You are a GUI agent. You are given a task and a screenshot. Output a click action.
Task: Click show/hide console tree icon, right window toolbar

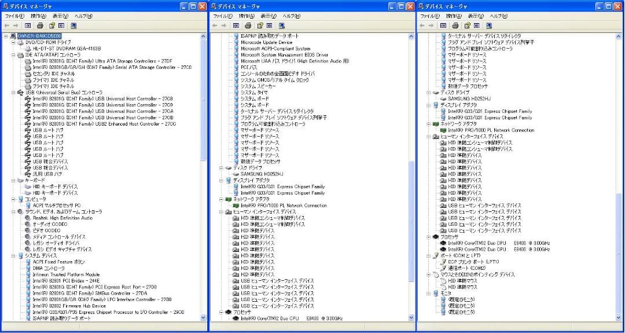(443, 25)
